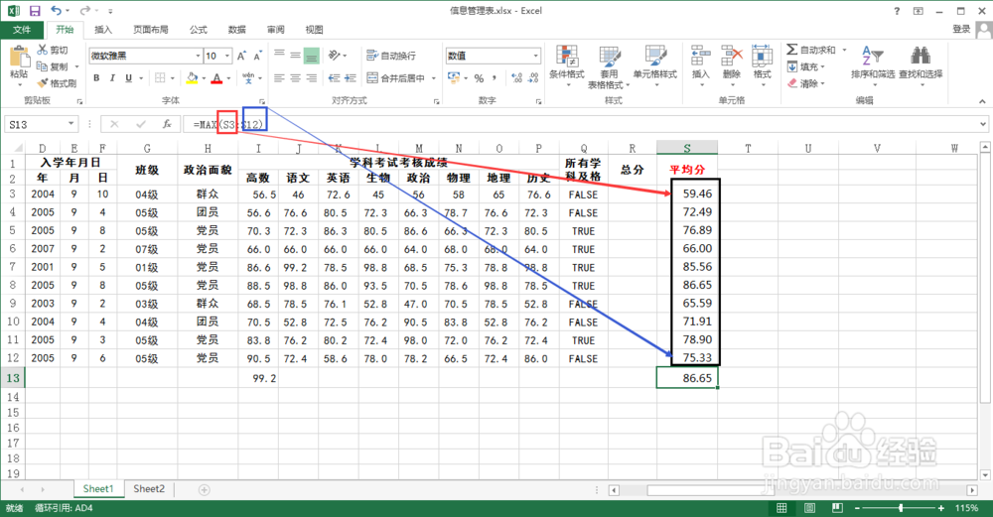Select cell S13 showing 86.65
The width and height of the screenshot is (993, 517).
(x=687, y=378)
